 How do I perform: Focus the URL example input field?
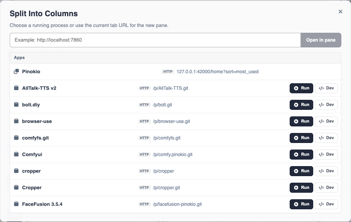[x=155, y=40]
